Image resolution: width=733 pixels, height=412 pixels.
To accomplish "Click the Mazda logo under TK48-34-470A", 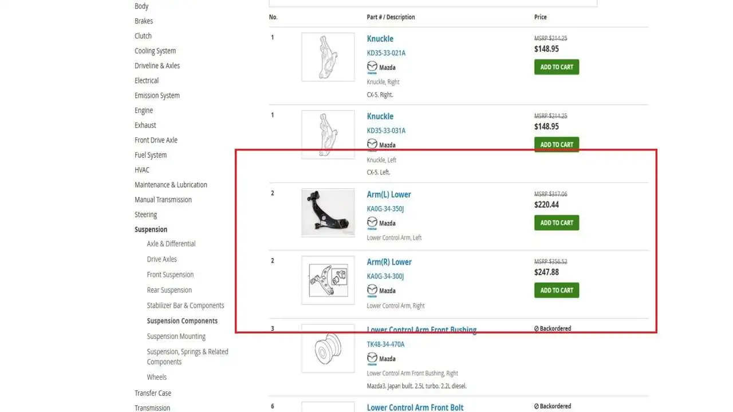I will [x=372, y=358].
